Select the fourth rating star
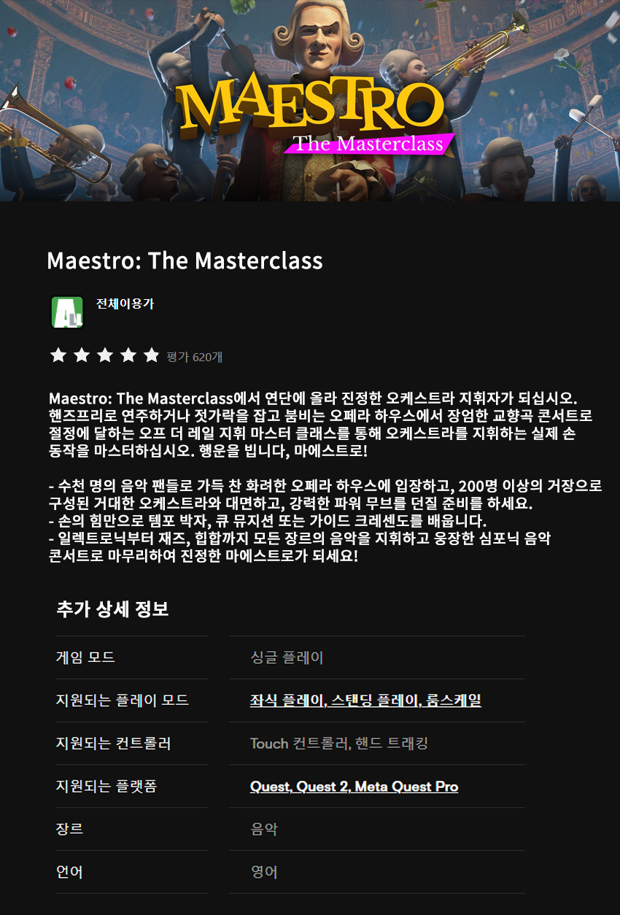 pyautogui.click(x=128, y=355)
